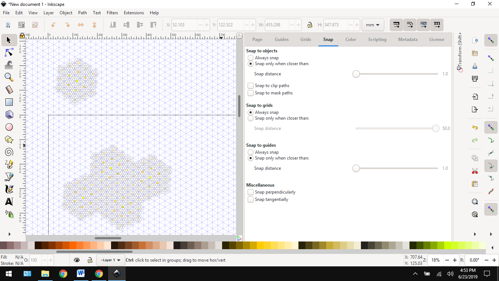Select the Text tool
This screenshot has height=281, width=499.
coord(9,202)
